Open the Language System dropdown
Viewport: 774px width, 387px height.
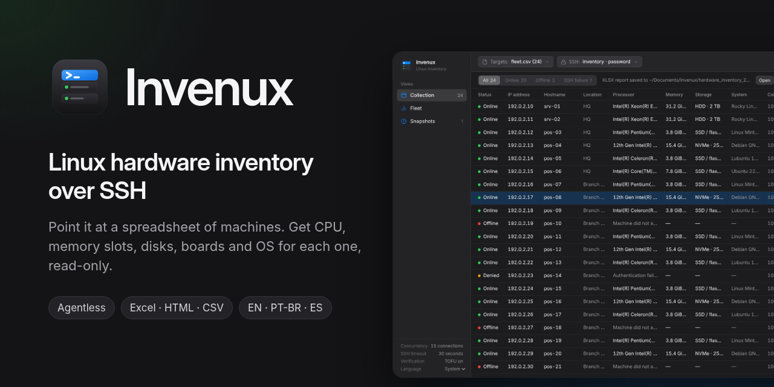pos(455,369)
